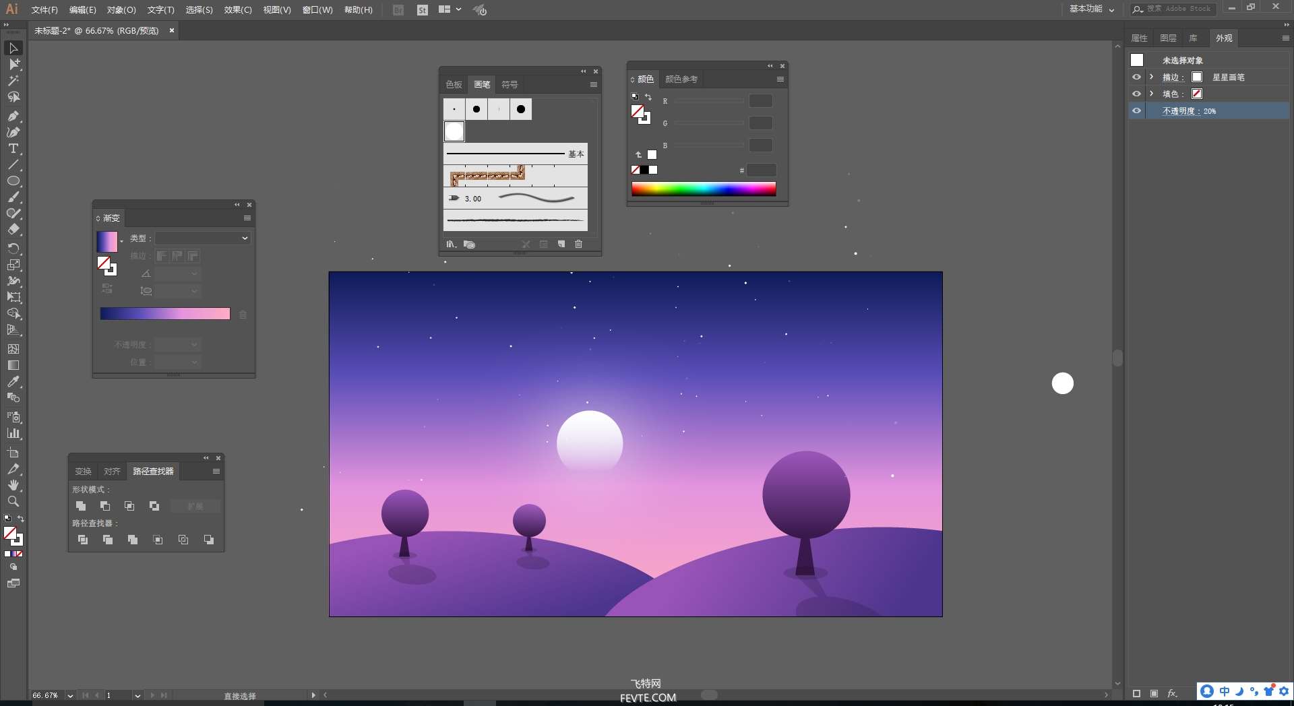The width and height of the screenshot is (1294, 706).
Task: Click the Unite shape mode icon
Action: pos(81,506)
